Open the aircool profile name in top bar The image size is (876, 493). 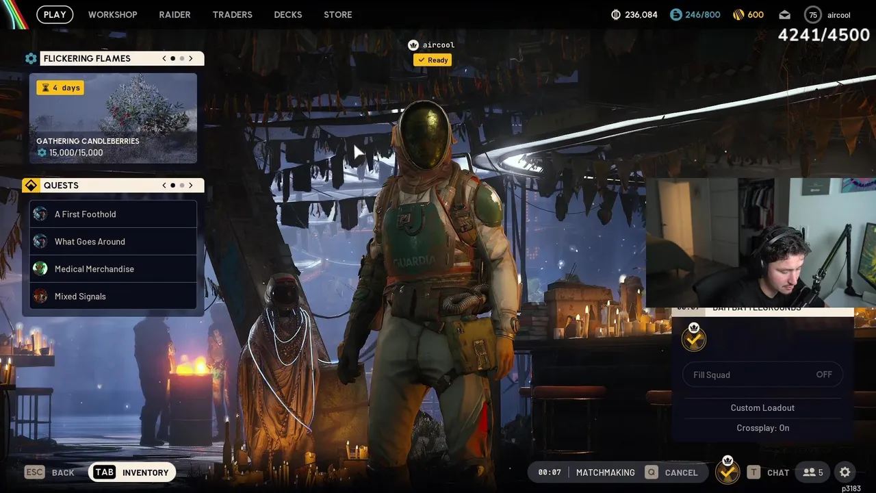838,15
